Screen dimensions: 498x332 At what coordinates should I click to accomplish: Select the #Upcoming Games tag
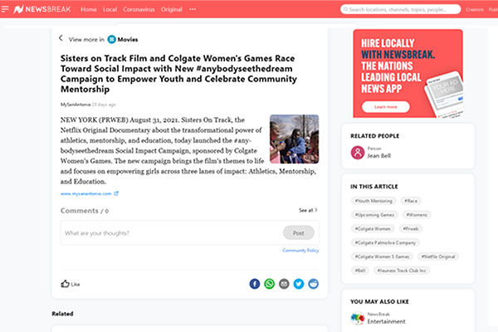coord(374,215)
